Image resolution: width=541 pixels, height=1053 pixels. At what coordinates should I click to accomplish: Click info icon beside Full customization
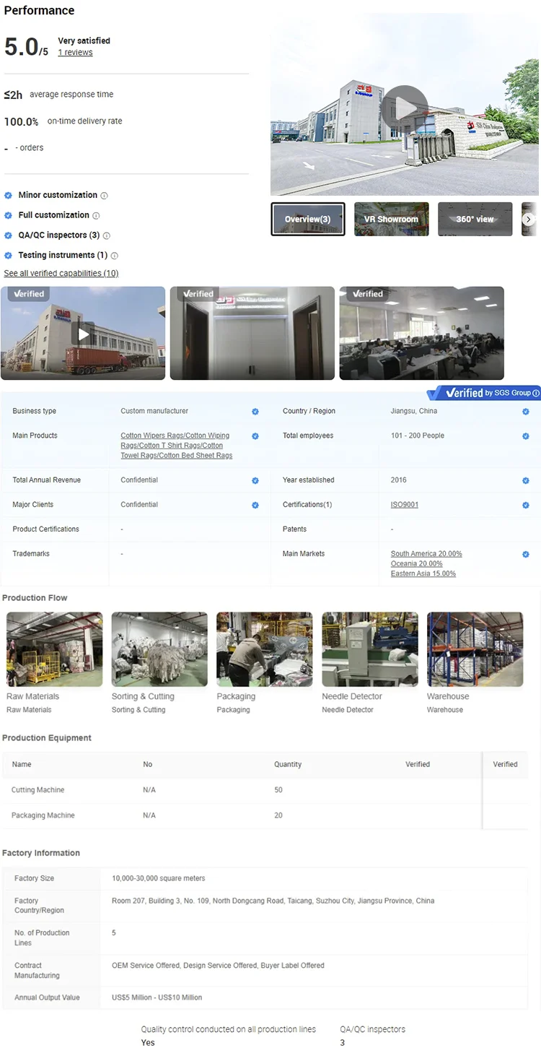pyautogui.click(x=96, y=216)
